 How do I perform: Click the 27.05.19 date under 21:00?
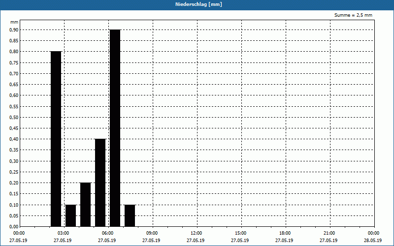(328, 241)
